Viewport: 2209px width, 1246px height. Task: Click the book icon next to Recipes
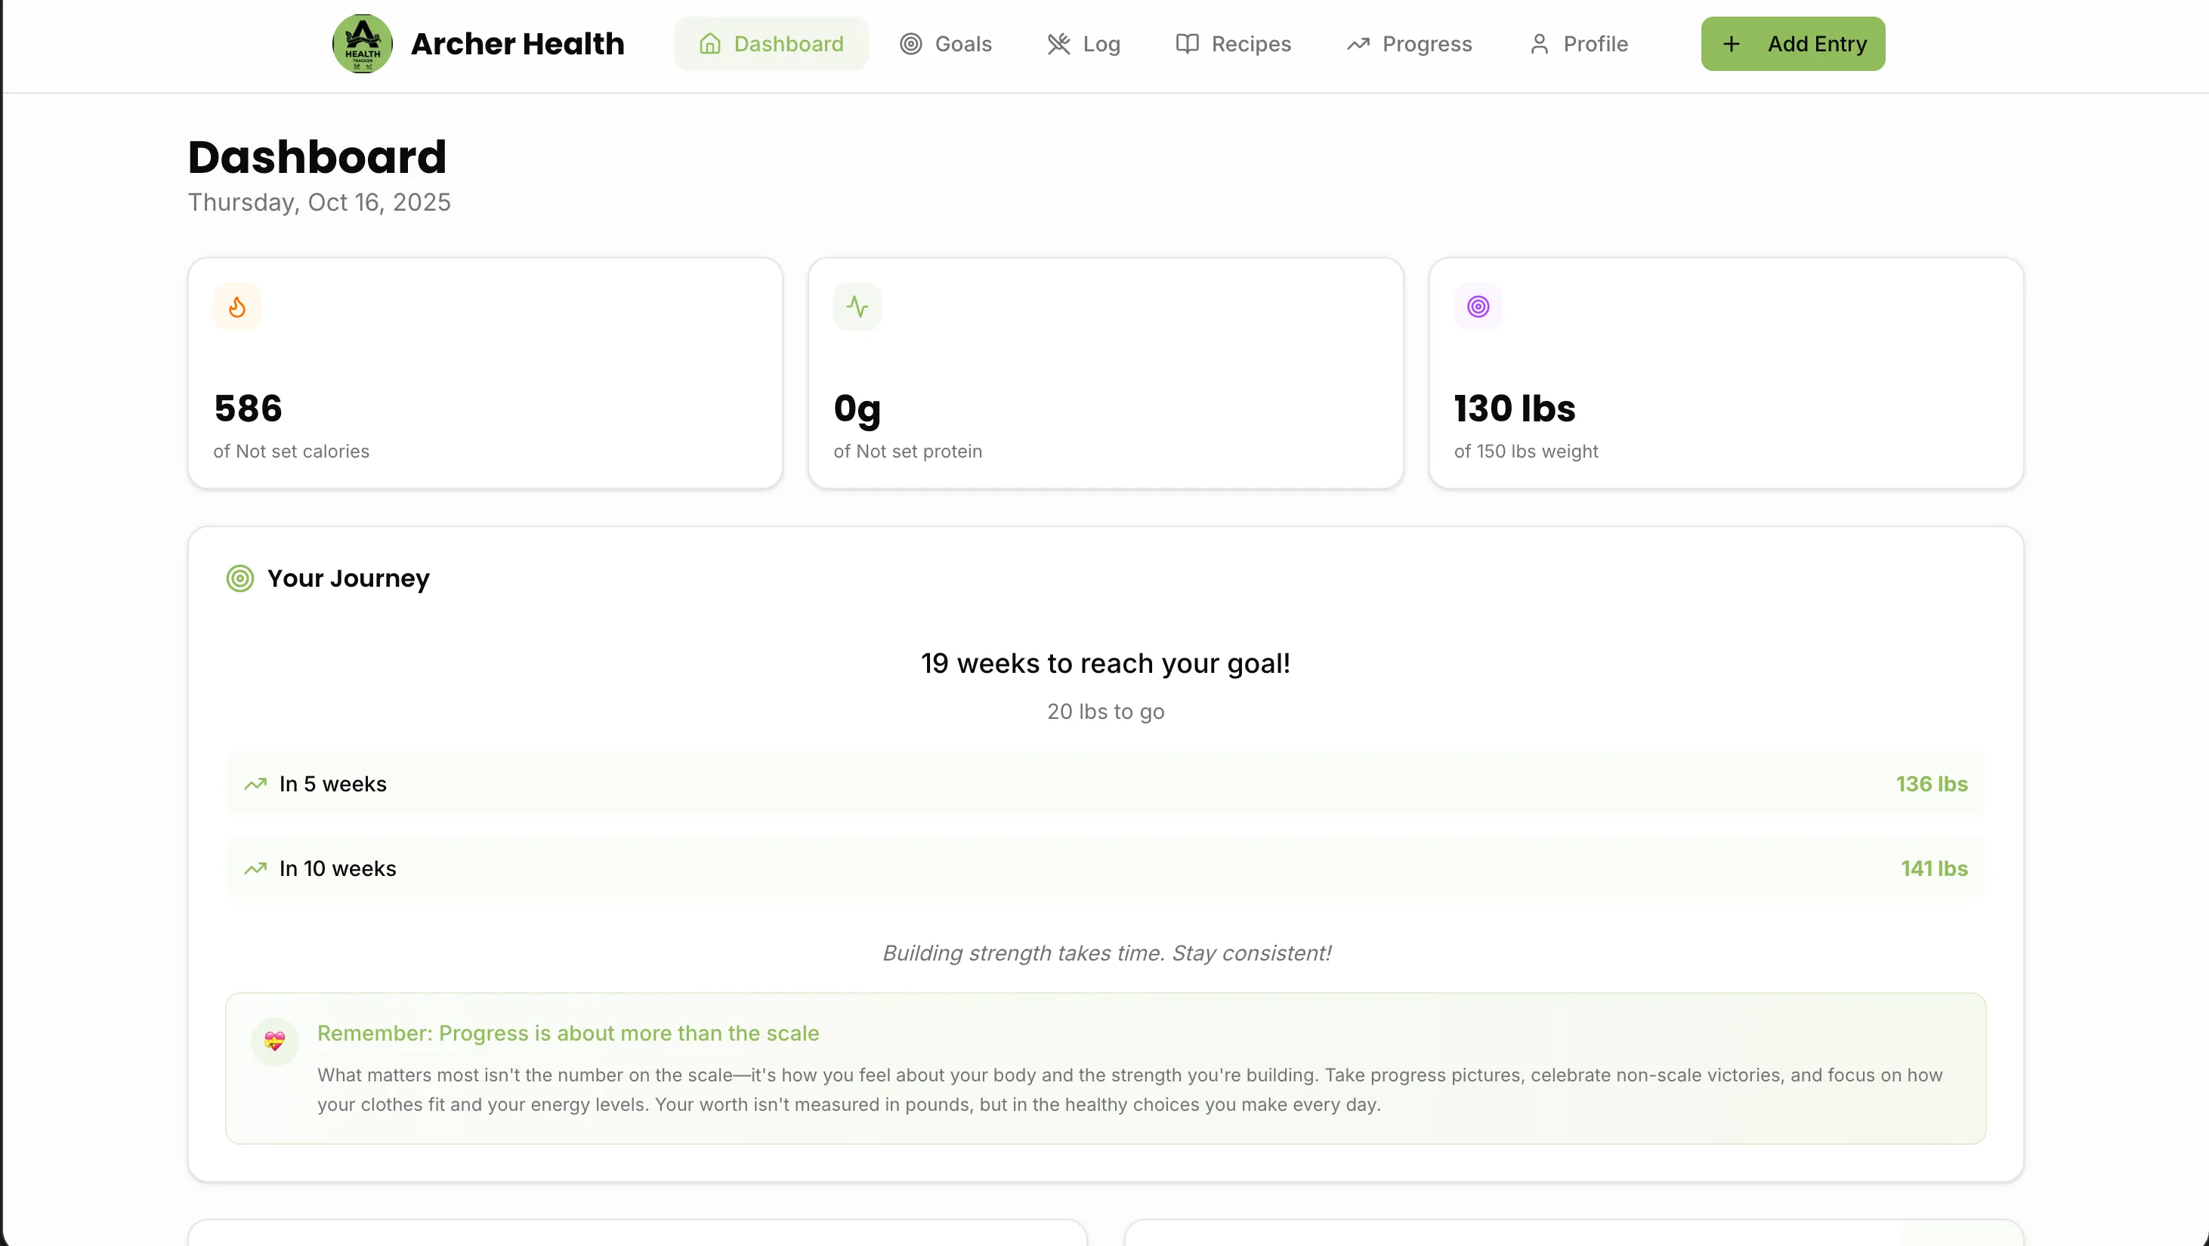tap(1186, 43)
